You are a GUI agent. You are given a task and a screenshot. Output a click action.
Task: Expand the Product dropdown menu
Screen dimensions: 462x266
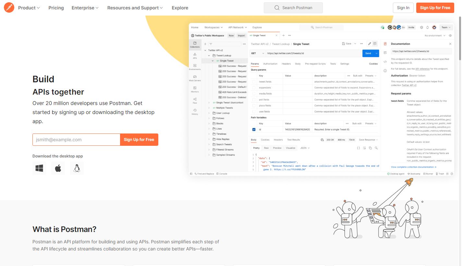29,8
